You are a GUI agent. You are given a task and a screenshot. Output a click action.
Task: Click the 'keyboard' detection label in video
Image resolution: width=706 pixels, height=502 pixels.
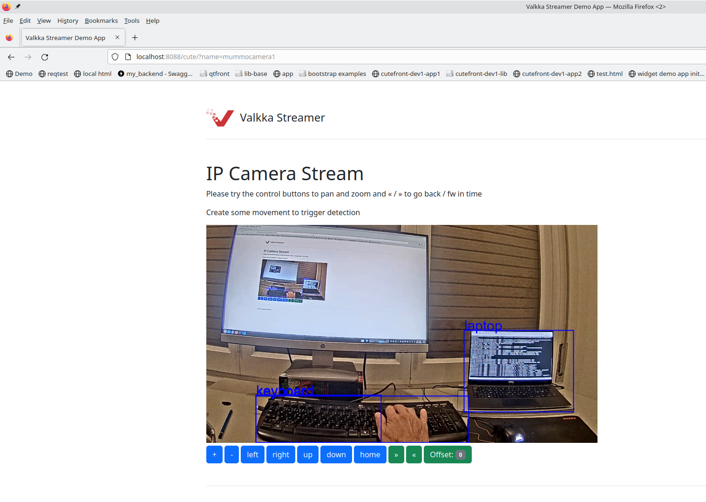[285, 390]
